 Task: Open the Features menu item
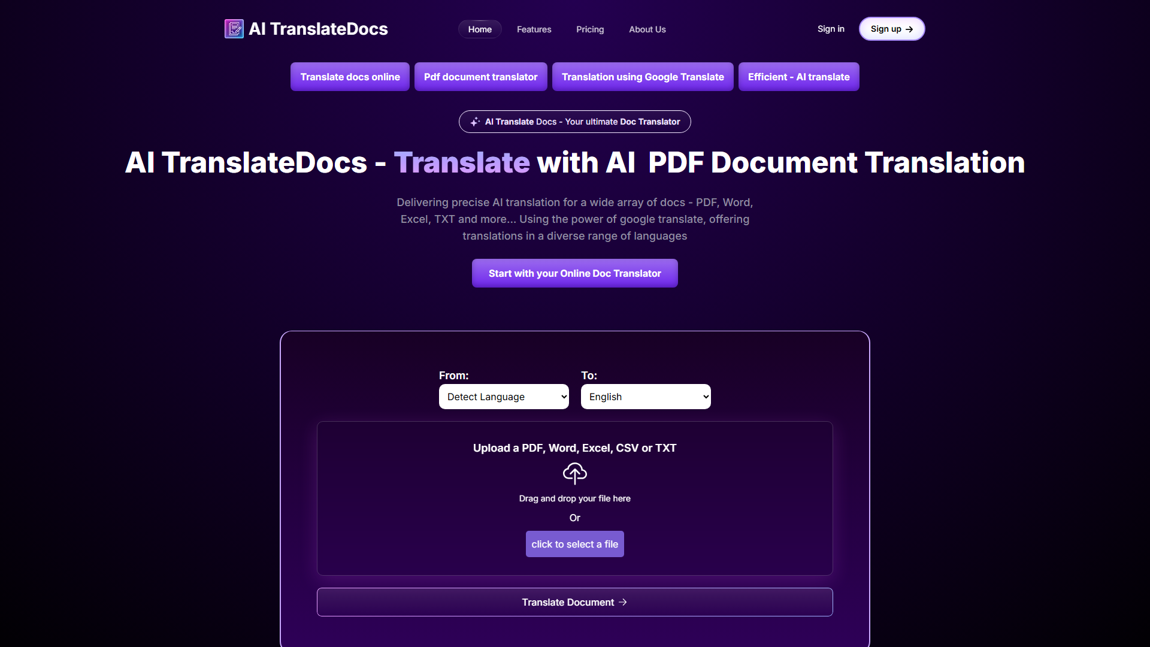pyautogui.click(x=534, y=29)
